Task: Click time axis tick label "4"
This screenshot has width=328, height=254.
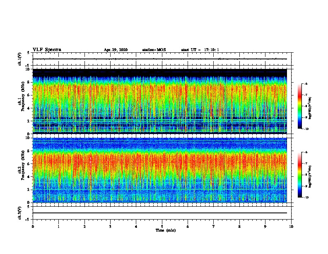Action: 136,227
